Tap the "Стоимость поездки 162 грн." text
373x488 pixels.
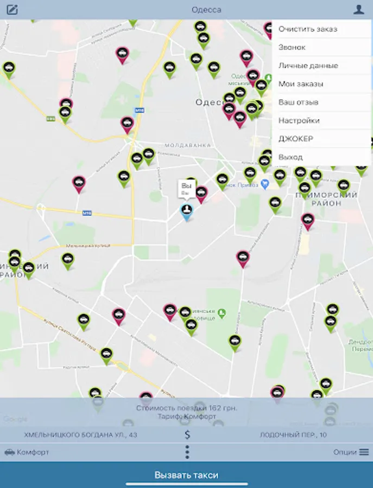[186, 408]
